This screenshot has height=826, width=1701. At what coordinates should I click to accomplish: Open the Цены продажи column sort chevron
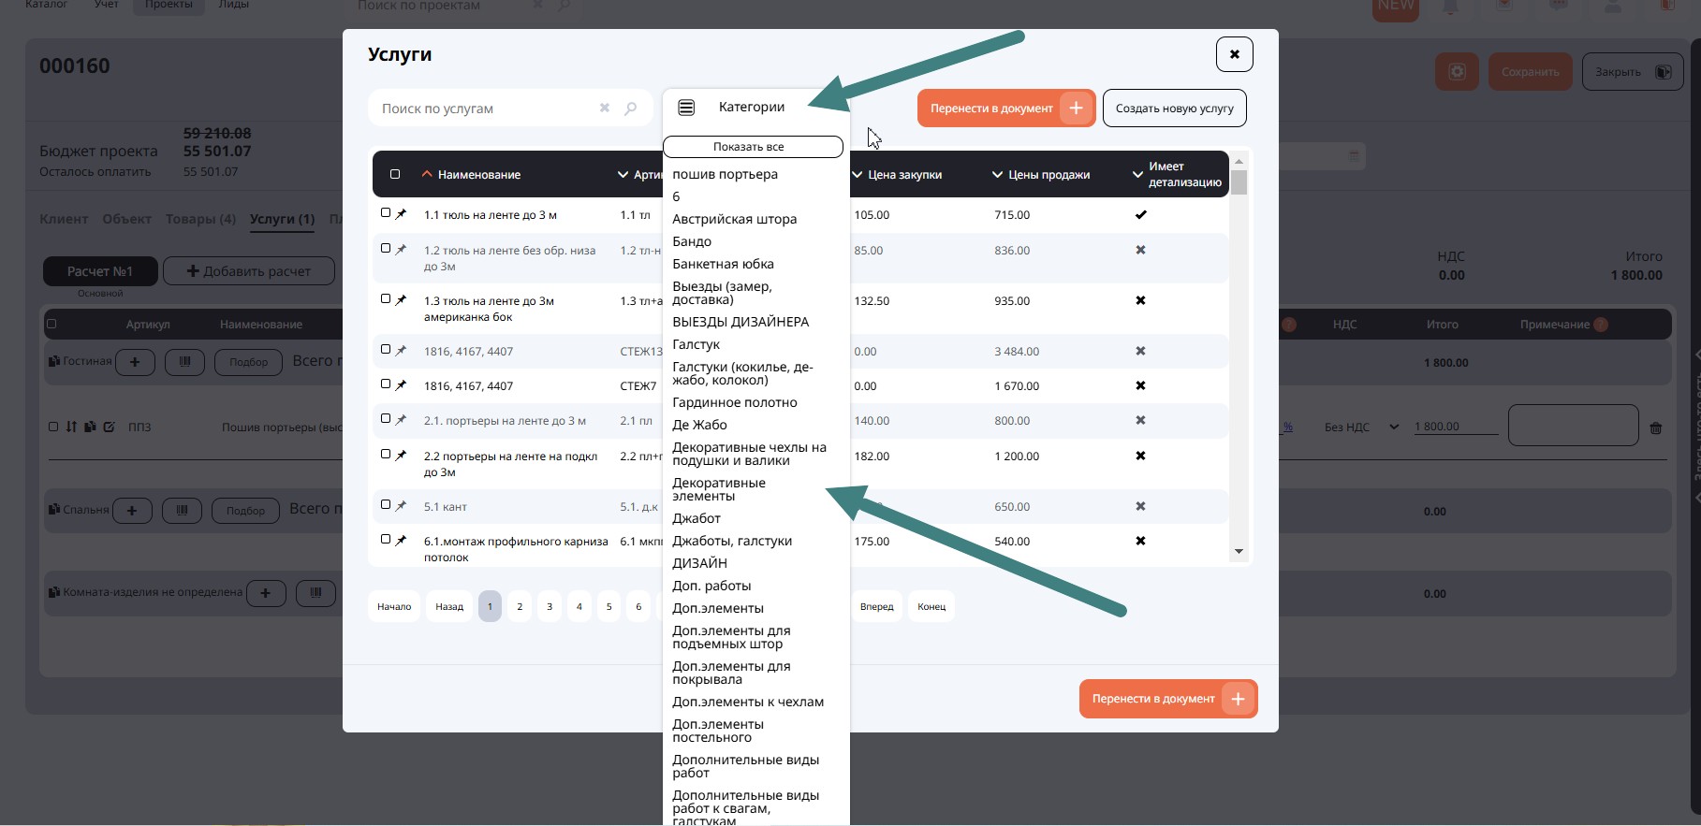pos(997,175)
